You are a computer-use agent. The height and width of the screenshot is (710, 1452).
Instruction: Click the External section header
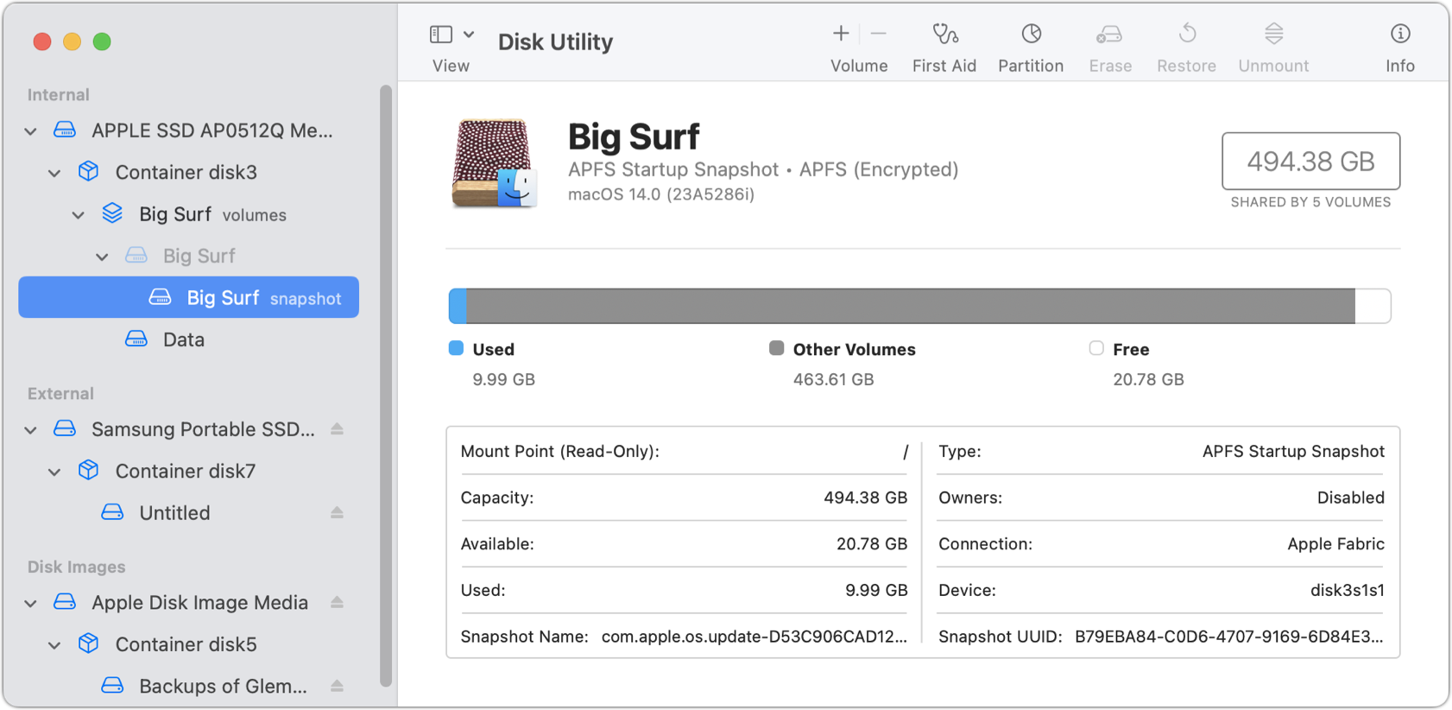coord(60,394)
